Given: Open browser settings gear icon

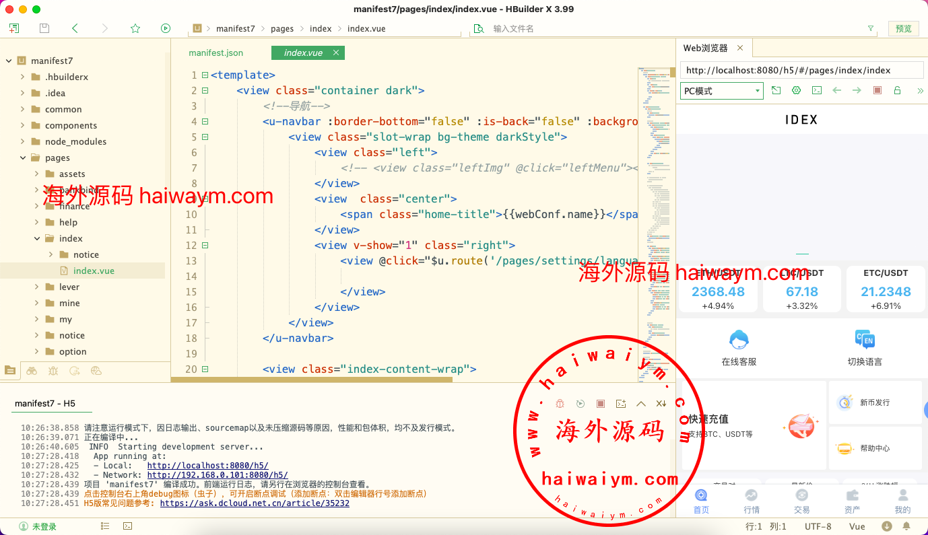Looking at the screenshot, I should coord(796,90).
